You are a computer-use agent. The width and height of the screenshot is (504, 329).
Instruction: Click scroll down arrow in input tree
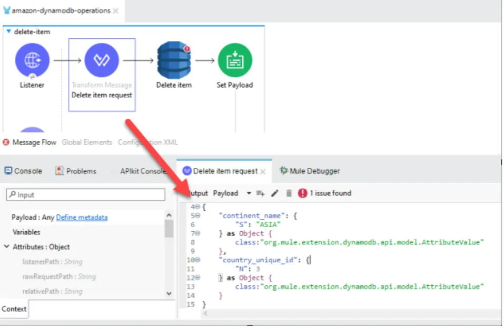(x=169, y=293)
